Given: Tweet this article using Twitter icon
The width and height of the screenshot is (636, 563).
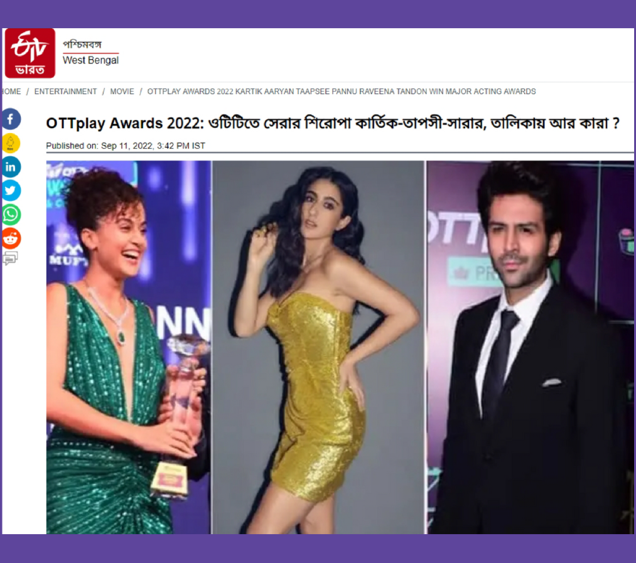Looking at the screenshot, I should [x=11, y=191].
